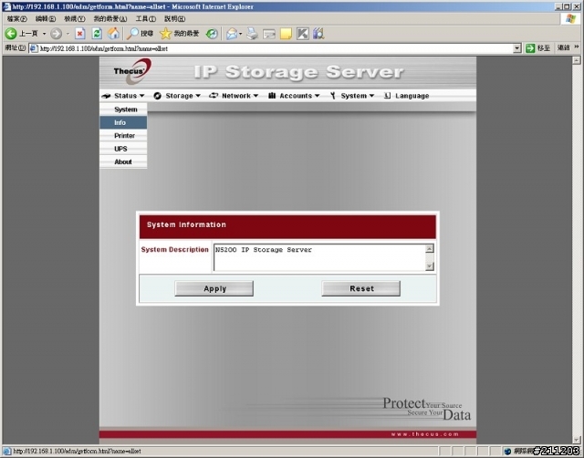Expand the Storage menu
Image resolution: width=584 pixels, height=458 pixels.
click(x=177, y=96)
